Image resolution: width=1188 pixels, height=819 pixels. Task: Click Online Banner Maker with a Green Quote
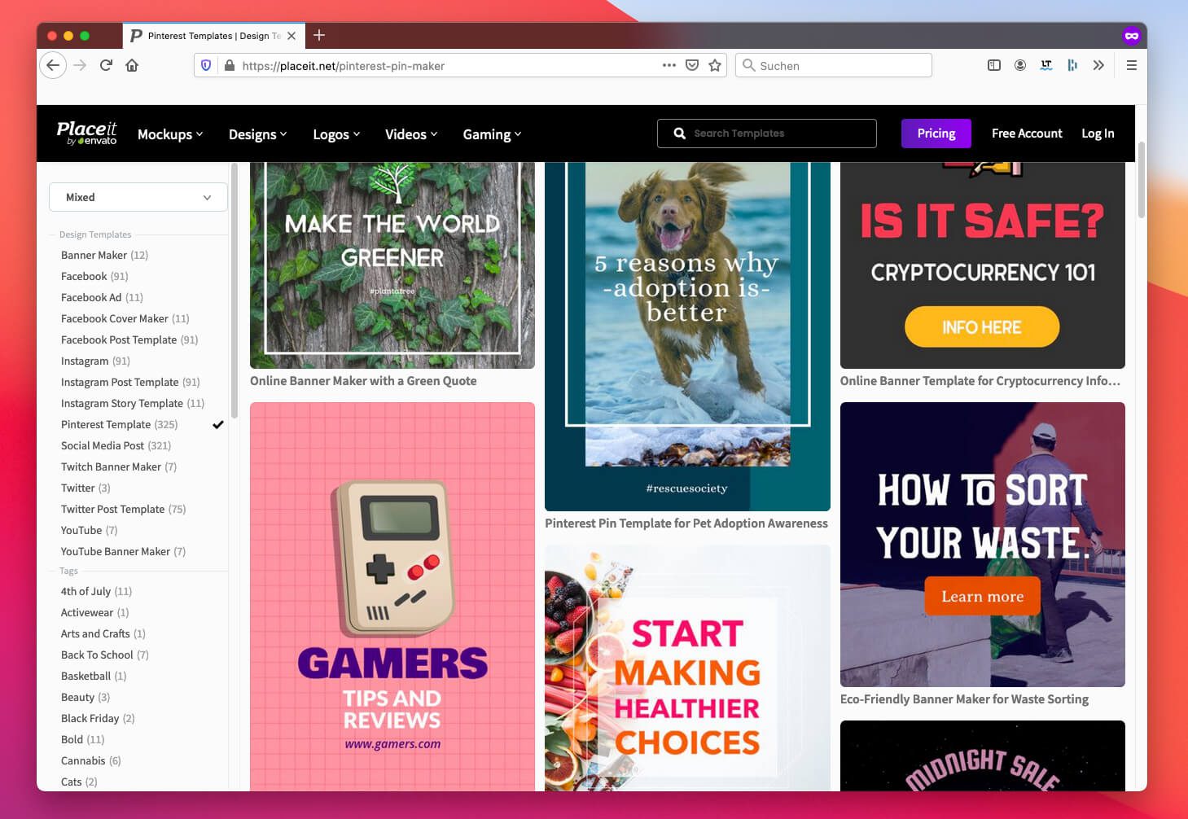pyautogui.click(x=363, y=380)
